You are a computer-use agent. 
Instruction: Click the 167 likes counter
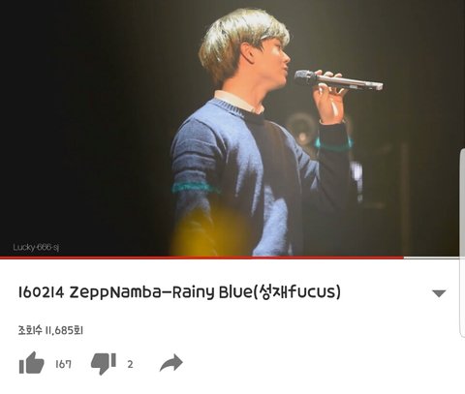pos(63,364)
